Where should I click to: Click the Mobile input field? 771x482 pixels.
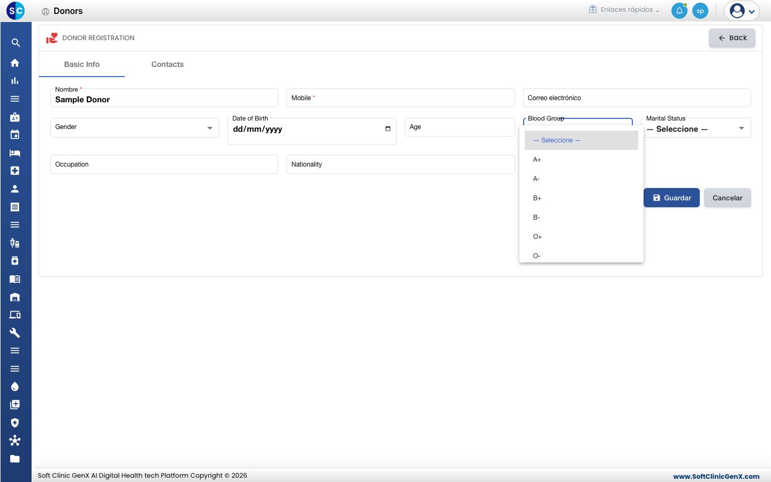[x=400, y=98]
